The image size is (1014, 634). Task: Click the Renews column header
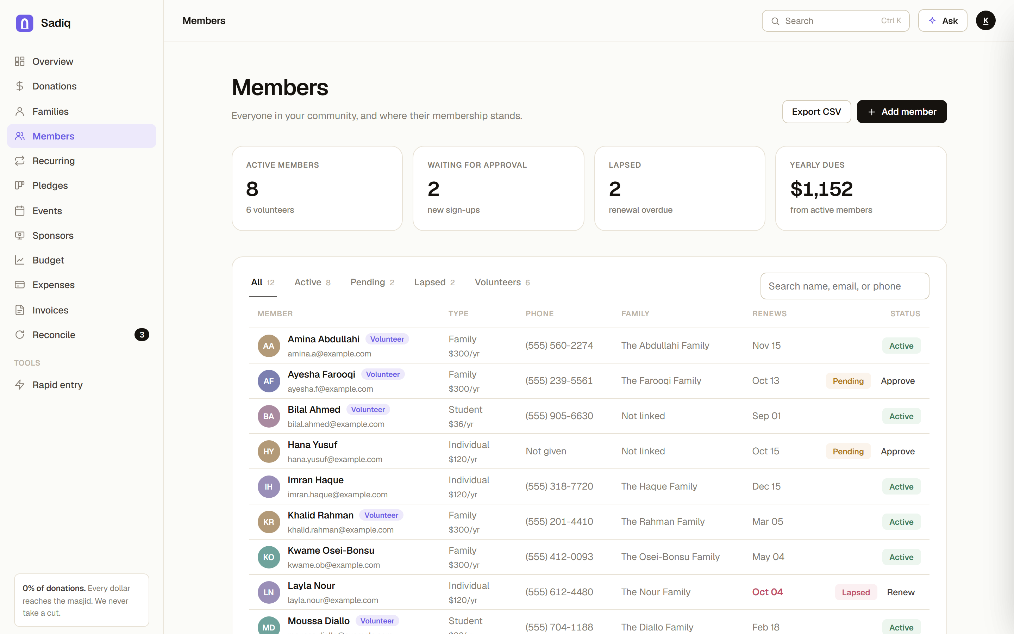click(769, 313)
